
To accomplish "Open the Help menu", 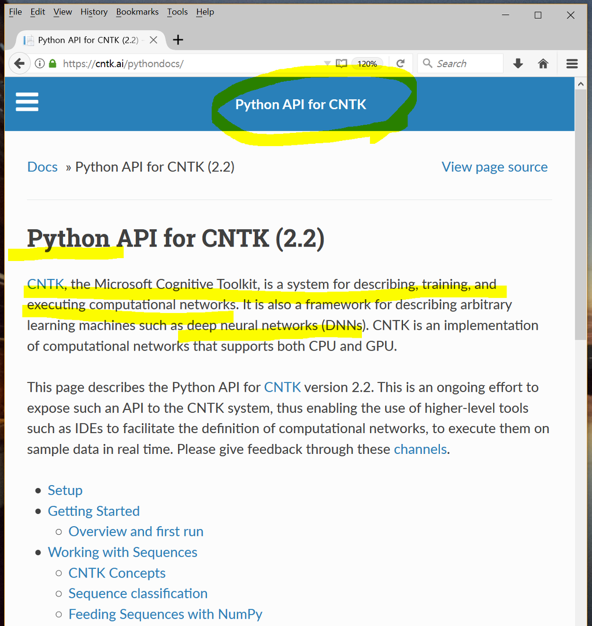I will point(205,12).
